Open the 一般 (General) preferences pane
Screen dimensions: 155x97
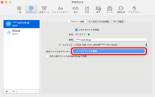point(19,10)
